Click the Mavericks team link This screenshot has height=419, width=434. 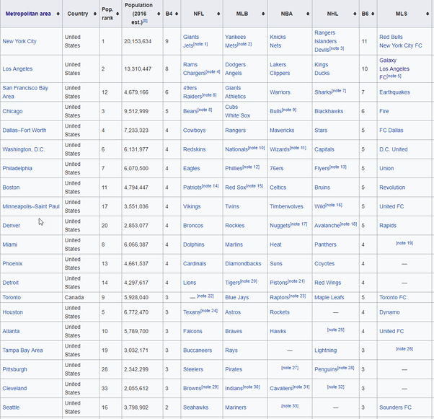(282, 131)
